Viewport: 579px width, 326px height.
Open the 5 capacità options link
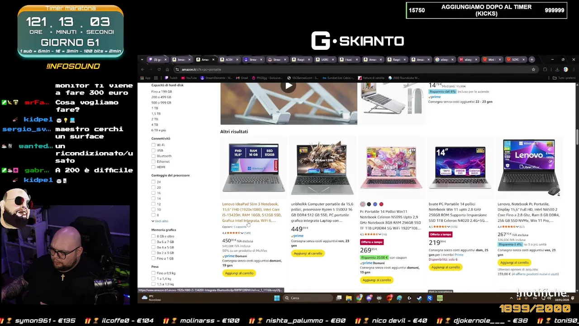[x=240, y=227]
